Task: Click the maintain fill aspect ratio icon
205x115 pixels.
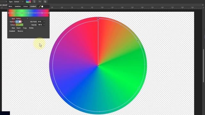Action: tap(45, 2)
